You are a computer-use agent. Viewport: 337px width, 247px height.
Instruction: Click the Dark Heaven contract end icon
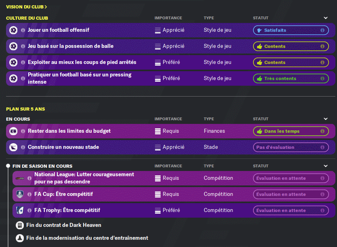(19, 225)
